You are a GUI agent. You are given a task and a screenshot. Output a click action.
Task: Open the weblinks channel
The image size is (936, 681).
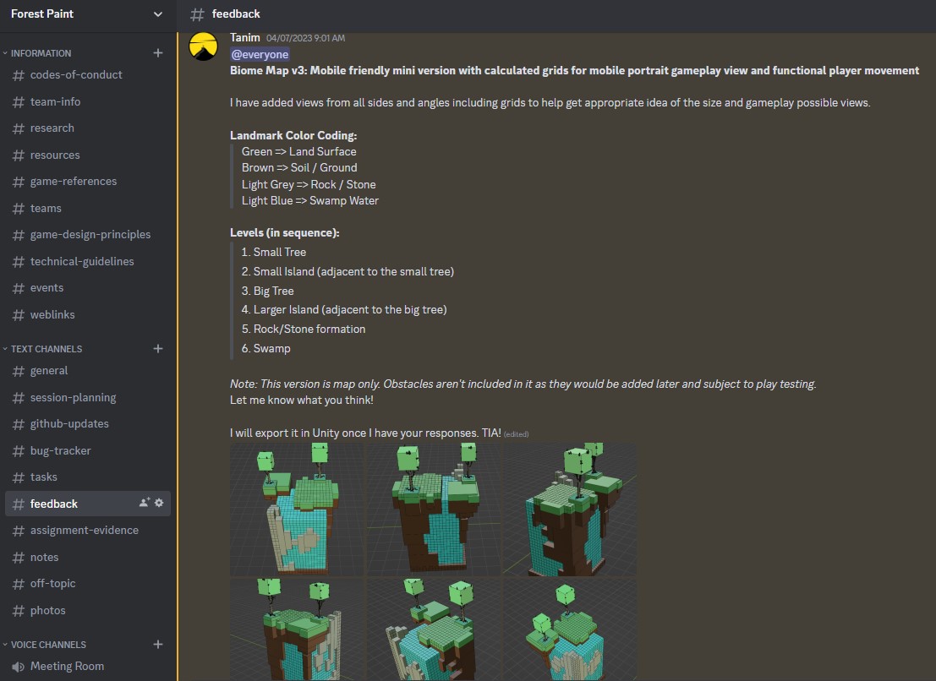[88, 314]
